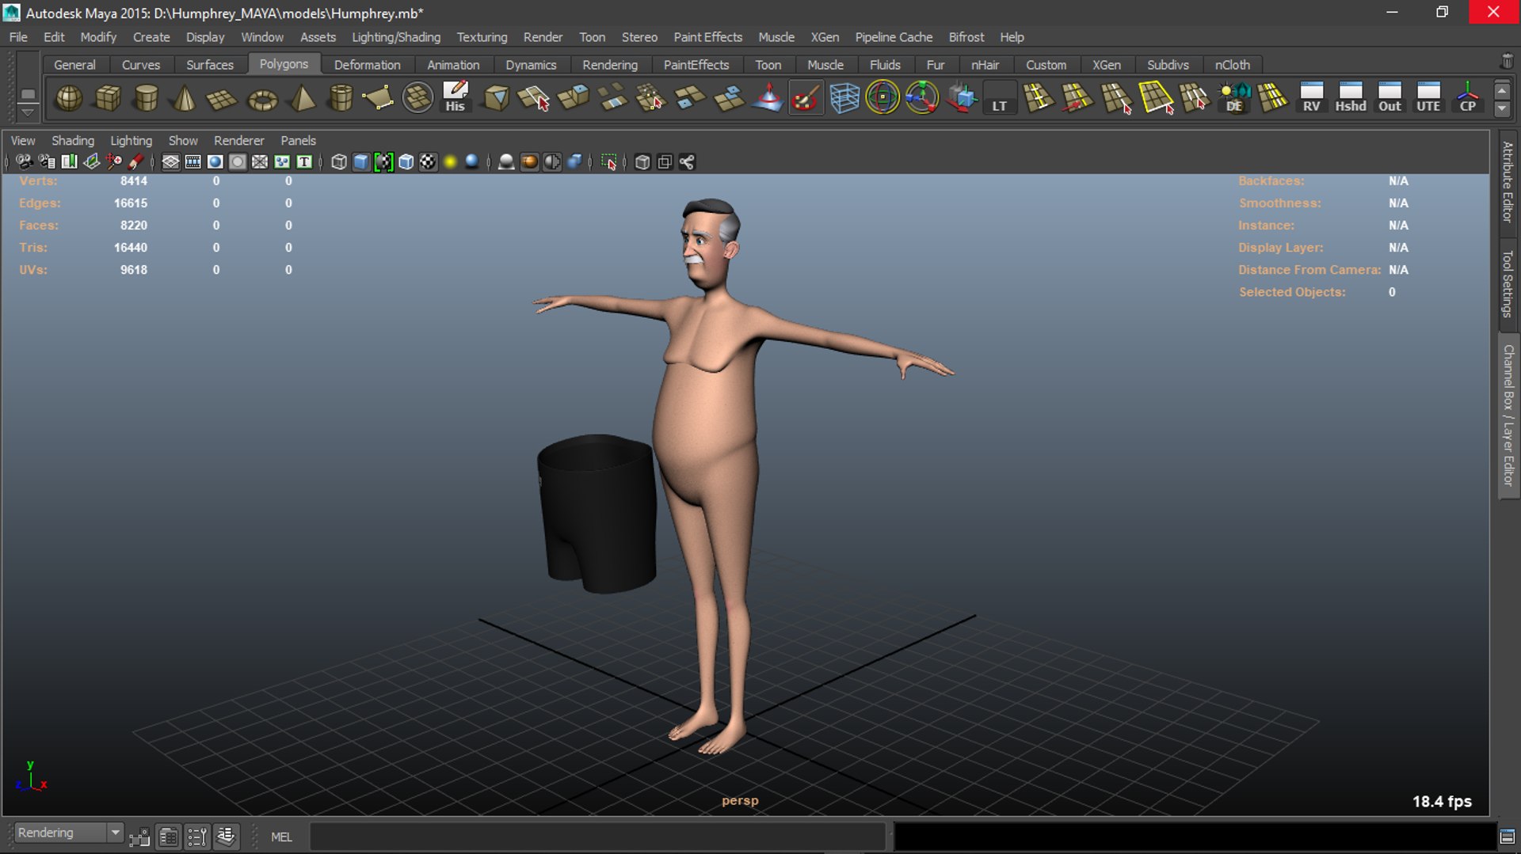Click the MEL command line input field

pyautogui.click(x=598, y=837)
